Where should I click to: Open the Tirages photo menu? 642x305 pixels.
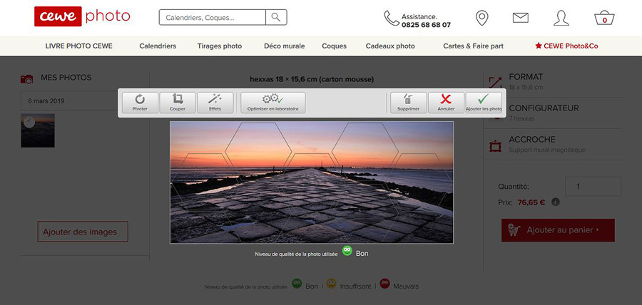[x=220, y=46]
